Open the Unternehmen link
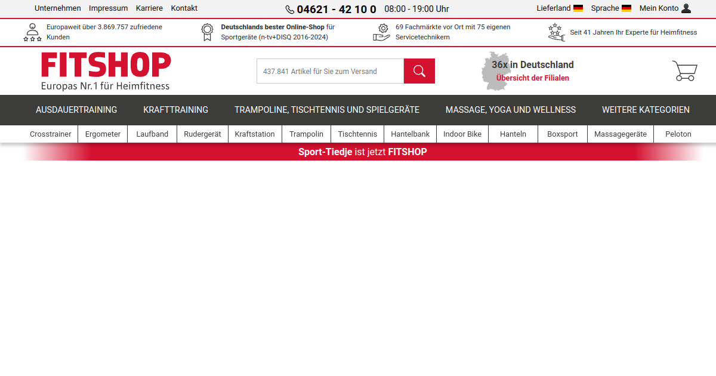The height and width of the screenshot is (376, 716). tap(58, 8)
